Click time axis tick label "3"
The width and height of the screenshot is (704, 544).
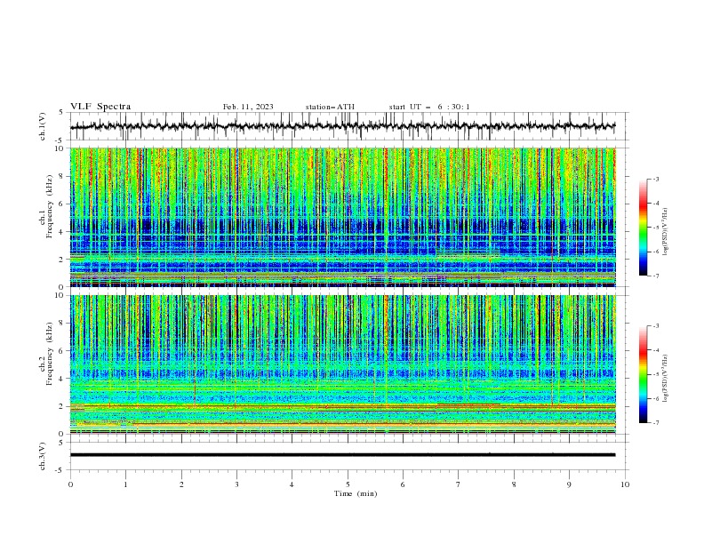point(236,484)
